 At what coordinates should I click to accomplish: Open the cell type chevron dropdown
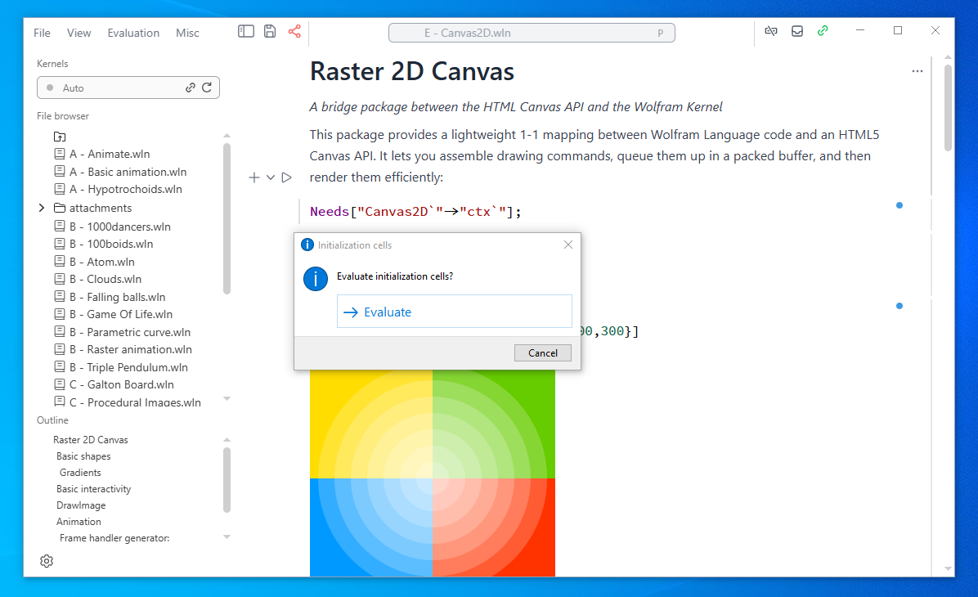270,177
